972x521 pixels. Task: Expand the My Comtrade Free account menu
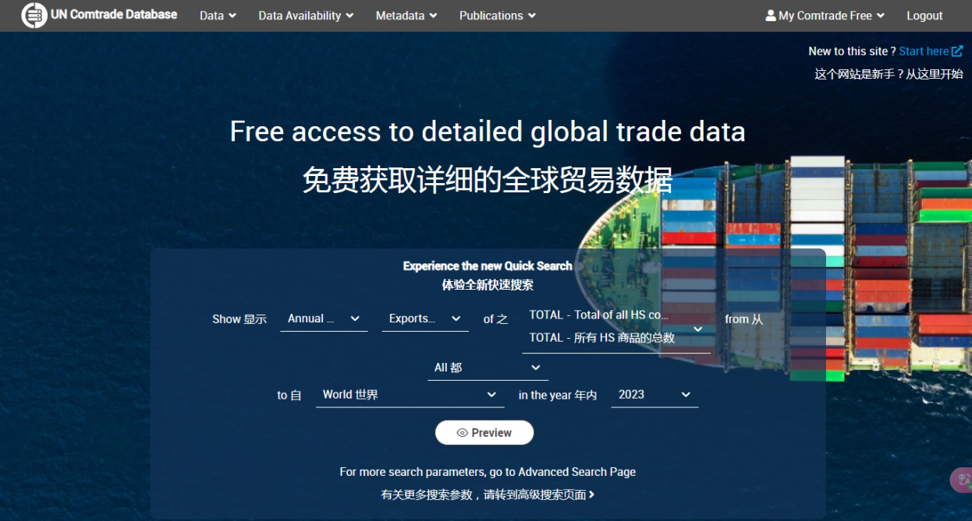825,15
